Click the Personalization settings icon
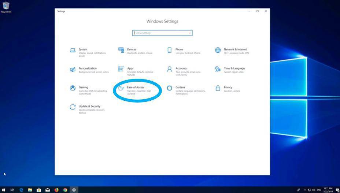The image size is (340, 193). (x=73, y=69)
